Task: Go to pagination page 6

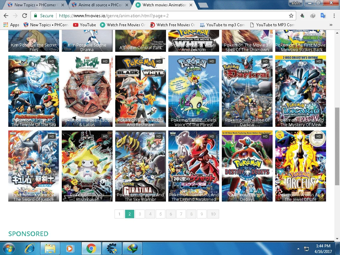Action: (171, 214)
